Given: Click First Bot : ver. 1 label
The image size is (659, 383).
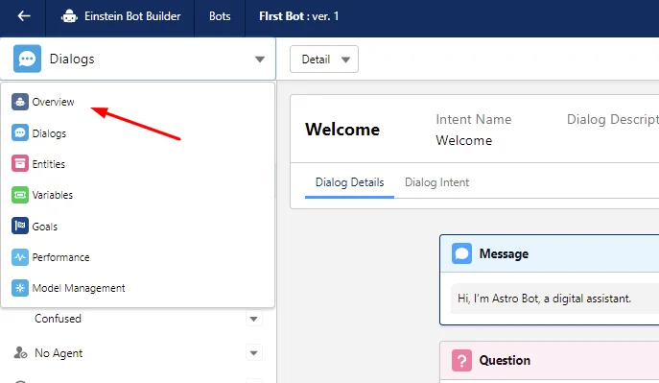Looking at the screenshot, I should 299,16.
